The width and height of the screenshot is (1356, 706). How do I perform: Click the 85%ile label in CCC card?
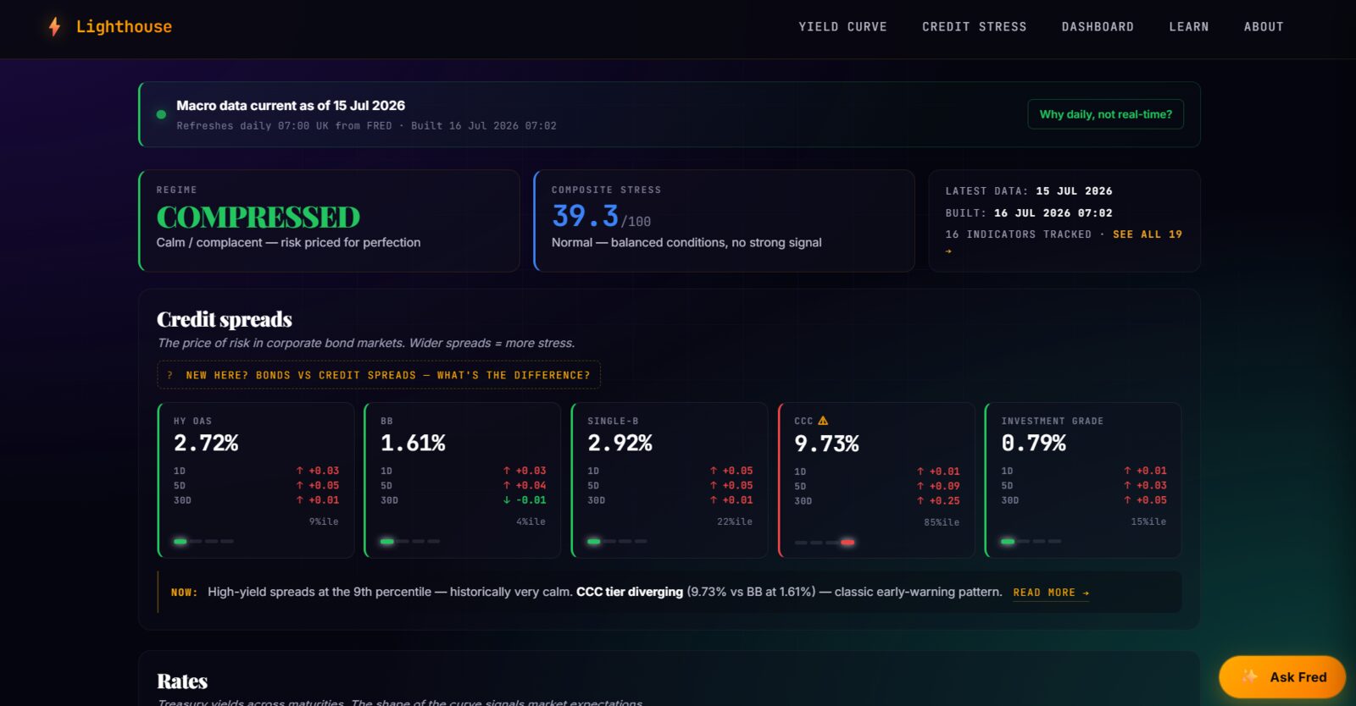click(942, 522)
